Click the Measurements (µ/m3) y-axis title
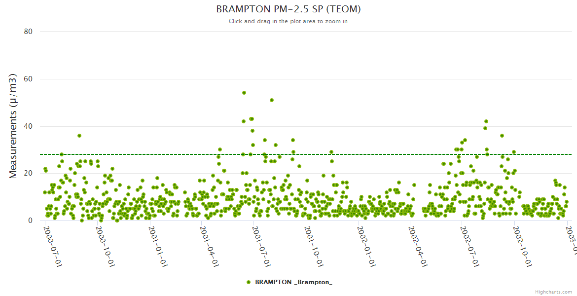 (13, 126)
